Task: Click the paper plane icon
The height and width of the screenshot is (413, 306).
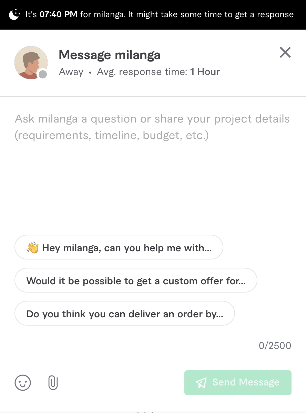Action: tap(201, 382)
